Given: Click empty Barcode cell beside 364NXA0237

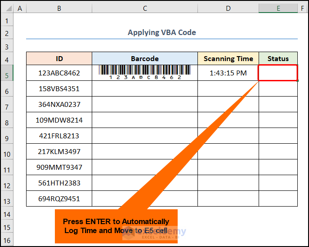Looking at the screenshot, I should click(x=145, y=104).
